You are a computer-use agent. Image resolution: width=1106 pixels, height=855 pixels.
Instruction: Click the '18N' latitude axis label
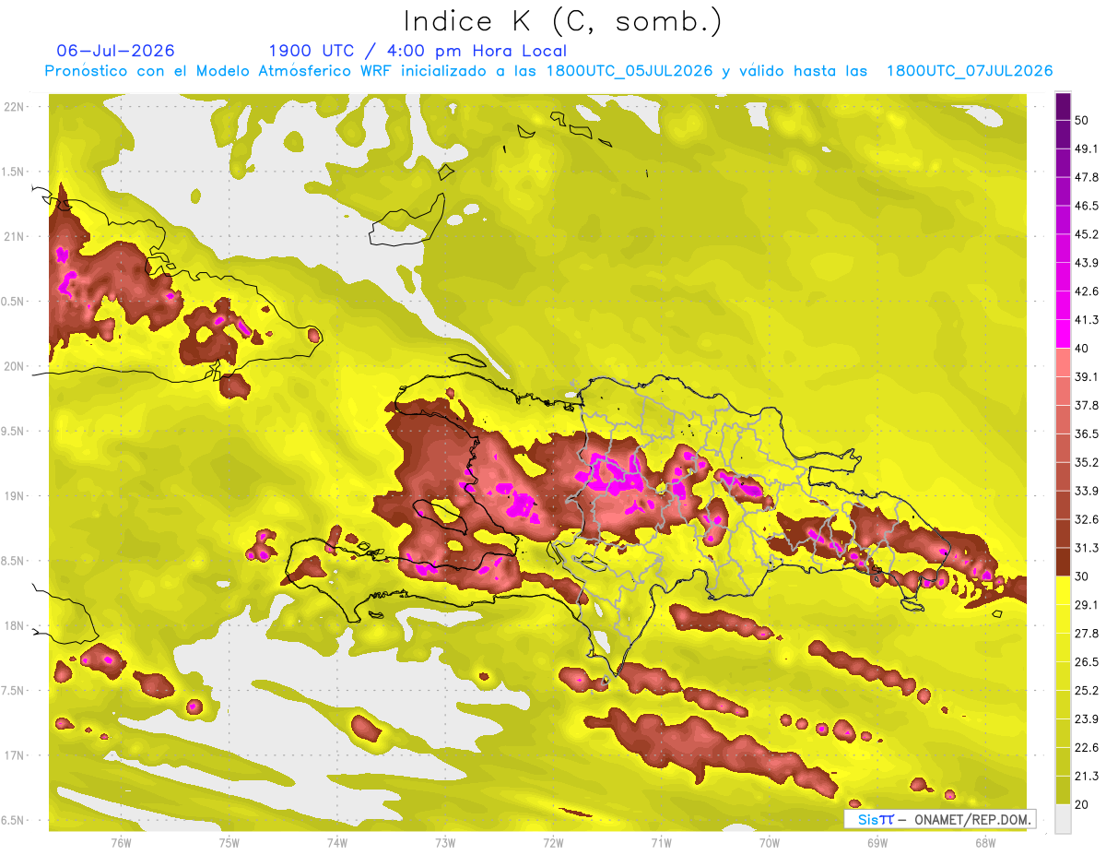15,626
